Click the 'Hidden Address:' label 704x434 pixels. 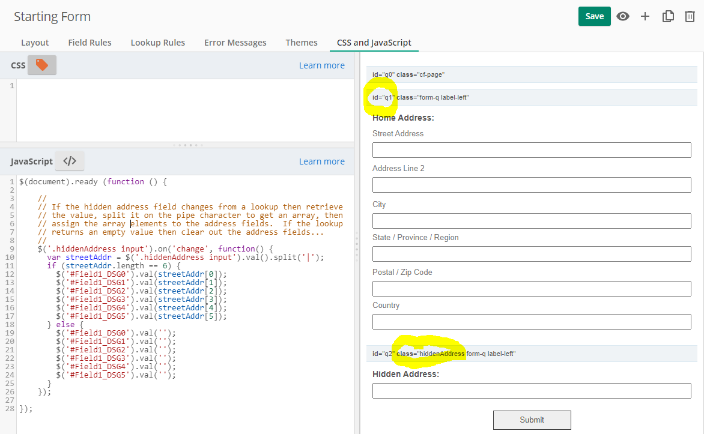coord(406,375)
